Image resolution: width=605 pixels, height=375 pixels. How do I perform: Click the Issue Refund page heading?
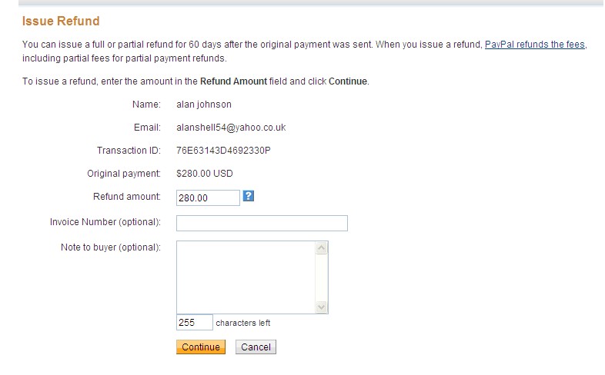point(62,21)
